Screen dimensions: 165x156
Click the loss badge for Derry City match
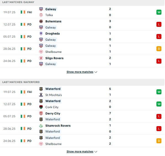click(159, 116)
